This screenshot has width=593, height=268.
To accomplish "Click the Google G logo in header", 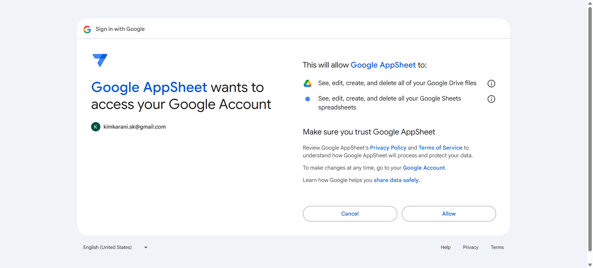I will point(87,29).
